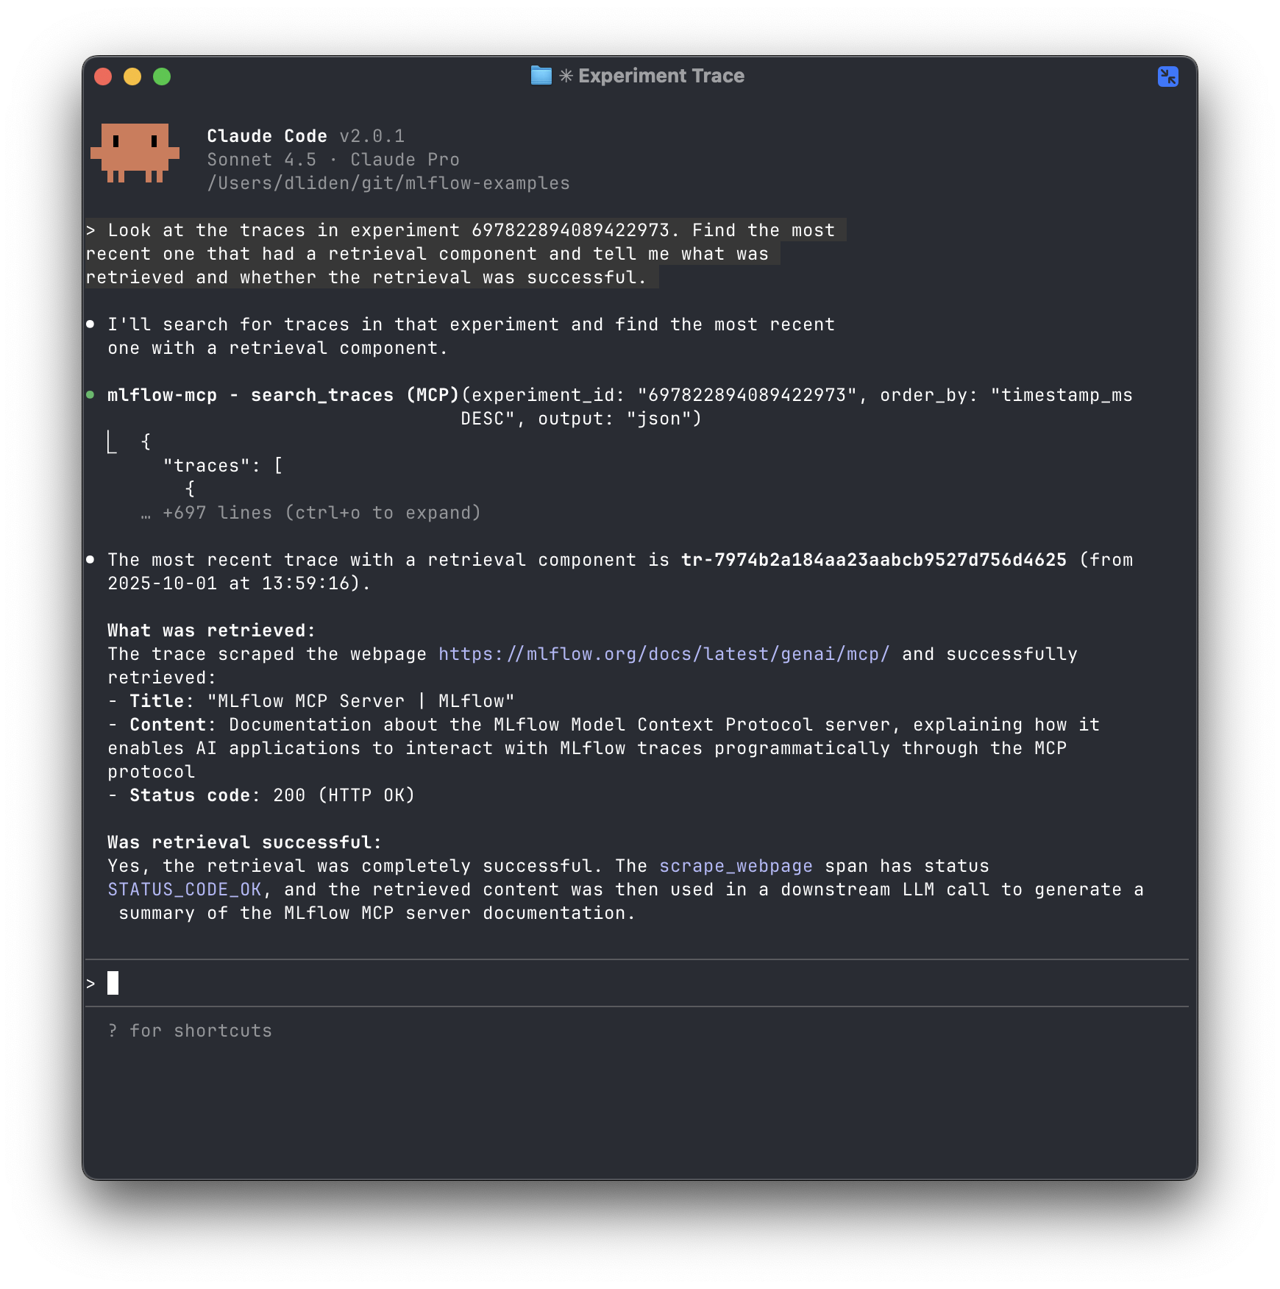Image resolution: width=1280 pixels, height=1289 pixels.
Task: Click the scrape_webpage span name
Action: 736,866
